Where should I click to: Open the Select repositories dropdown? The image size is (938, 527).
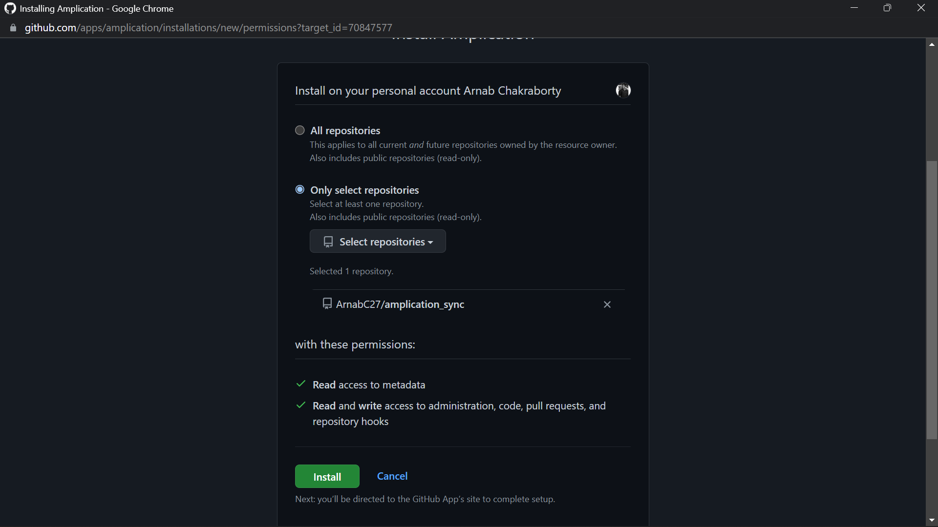coord(377,241)
